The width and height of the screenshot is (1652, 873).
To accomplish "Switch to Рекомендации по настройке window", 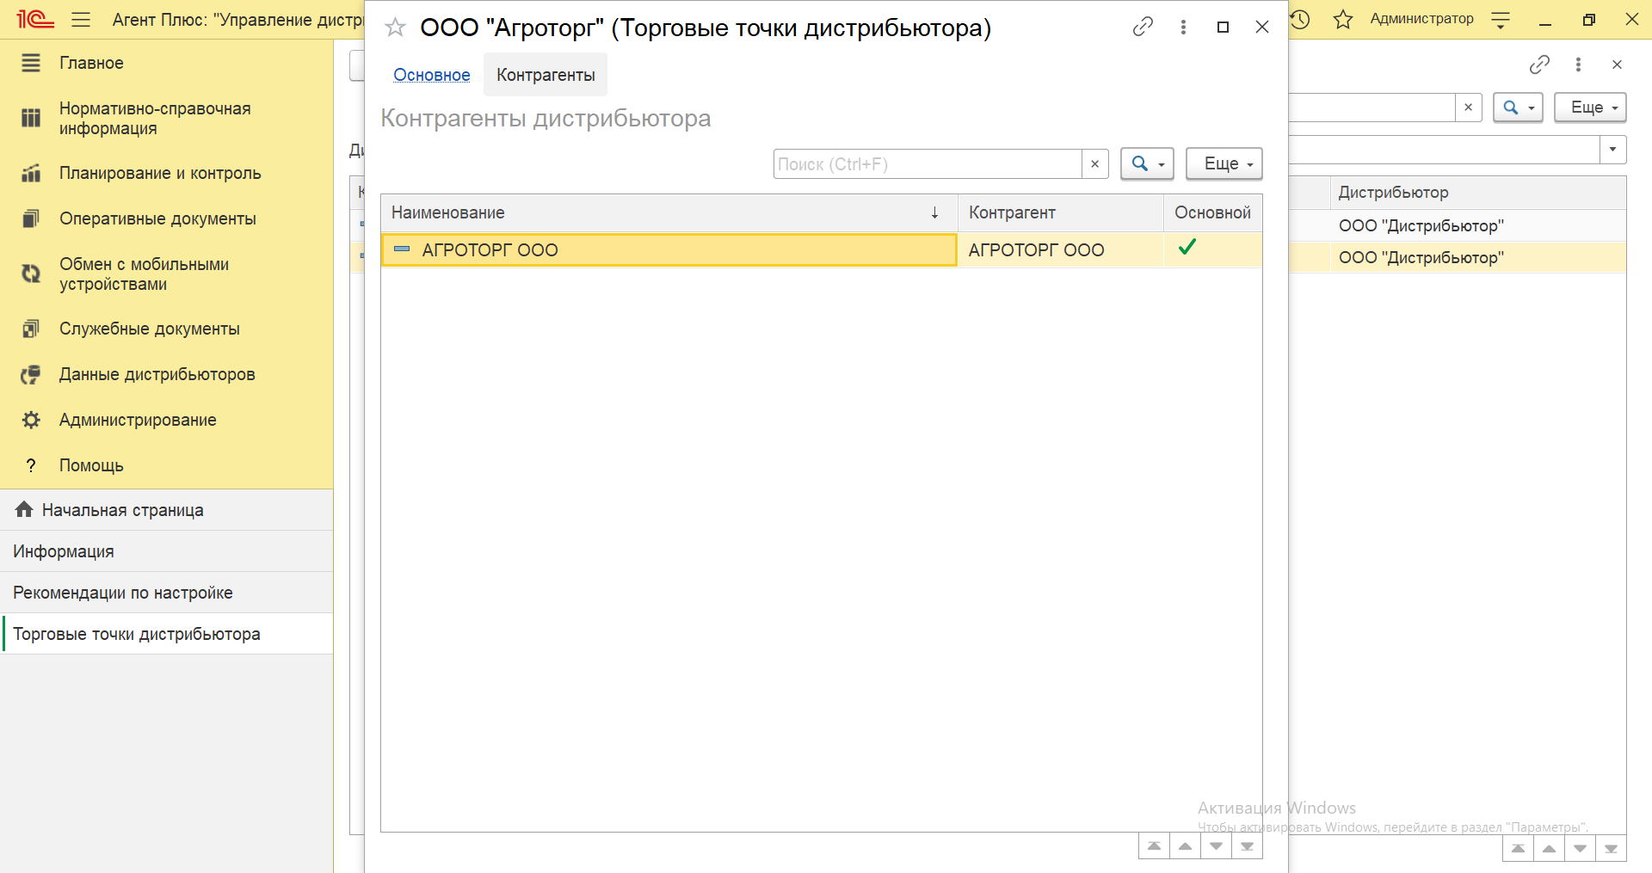I will pyautogui.click(x=166, y=593).
